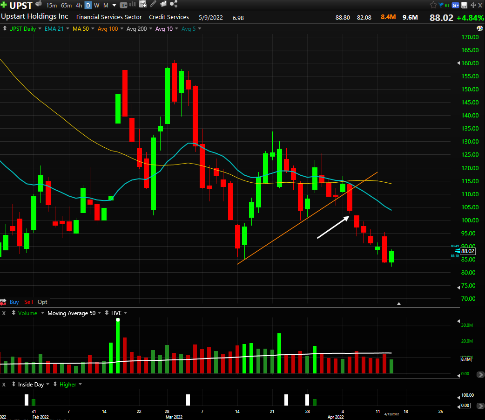485x420 pixels.
Task: Click the Sell button
Action: coord(28,302)
